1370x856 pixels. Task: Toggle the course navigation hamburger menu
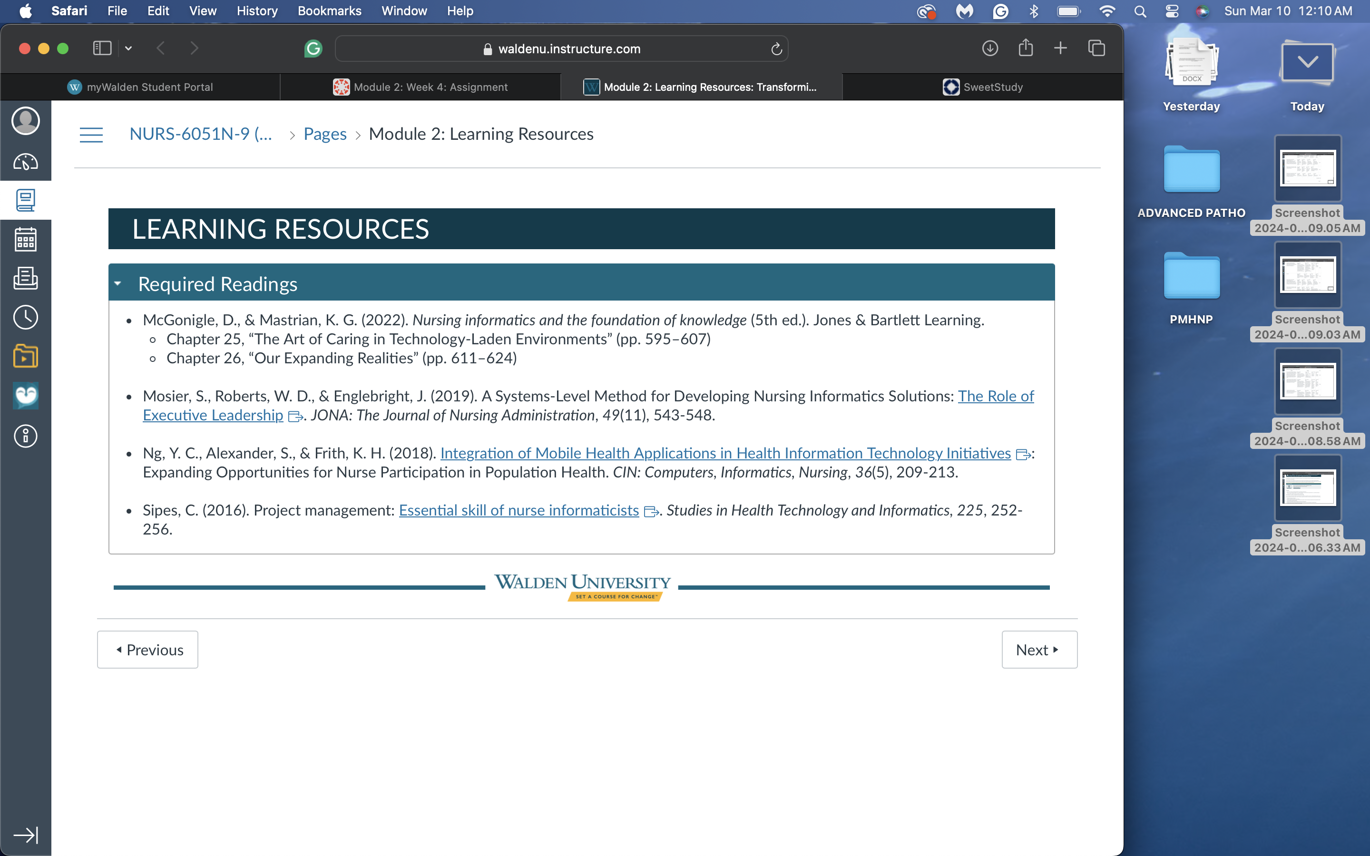[x=91, y=134]
